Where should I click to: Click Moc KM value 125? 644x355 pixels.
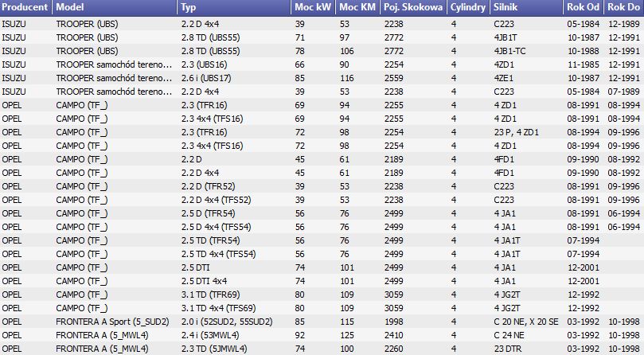click(347, 336)
